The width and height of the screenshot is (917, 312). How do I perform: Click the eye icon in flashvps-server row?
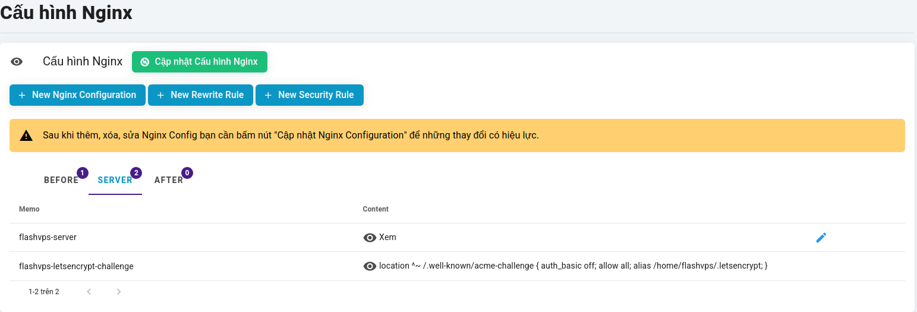(x=370, y=238)
